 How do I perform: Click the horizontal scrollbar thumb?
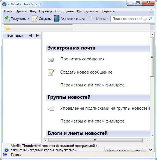pos(95,140)
